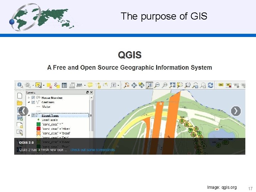
Task: Uncheck the House Number layer checkbox
Action: pos(33,98)
